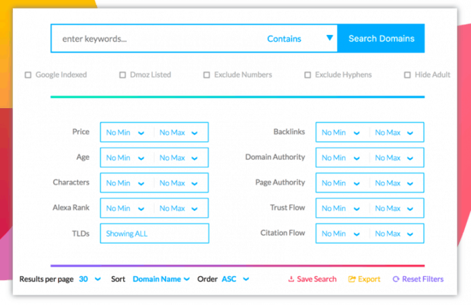Click the Order ASC chevron icon
The height and width of the screenshot is (305, 471).
click(x=246, y=279)
